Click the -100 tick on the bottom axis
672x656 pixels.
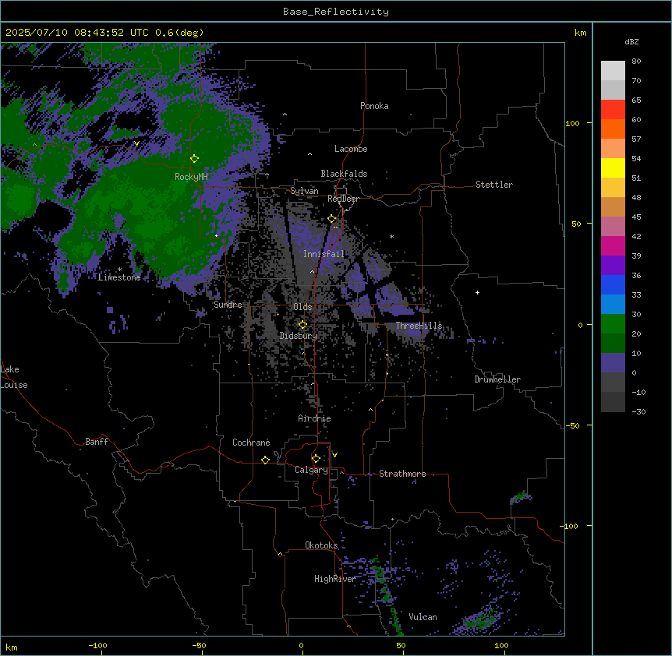coord(98,645)
